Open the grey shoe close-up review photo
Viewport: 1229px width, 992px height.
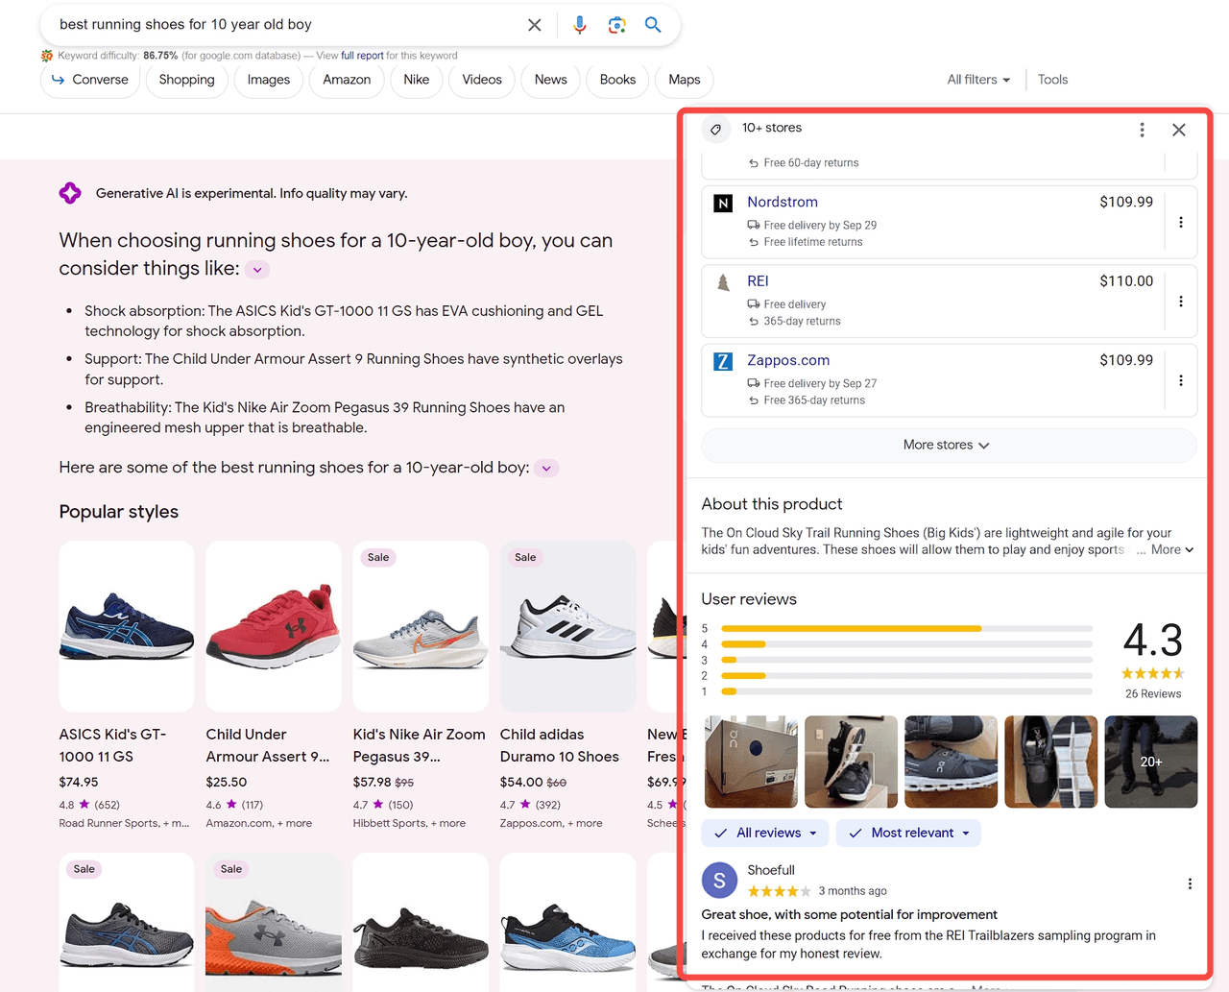[951, 762]
